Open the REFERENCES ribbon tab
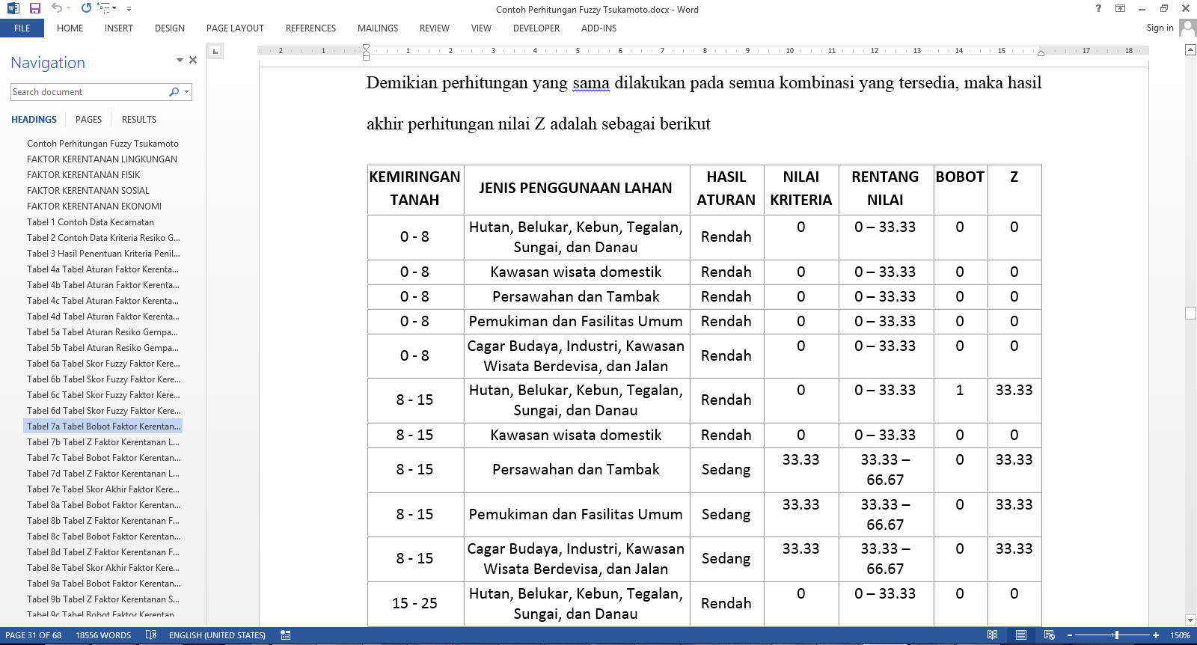 [310, 28]
